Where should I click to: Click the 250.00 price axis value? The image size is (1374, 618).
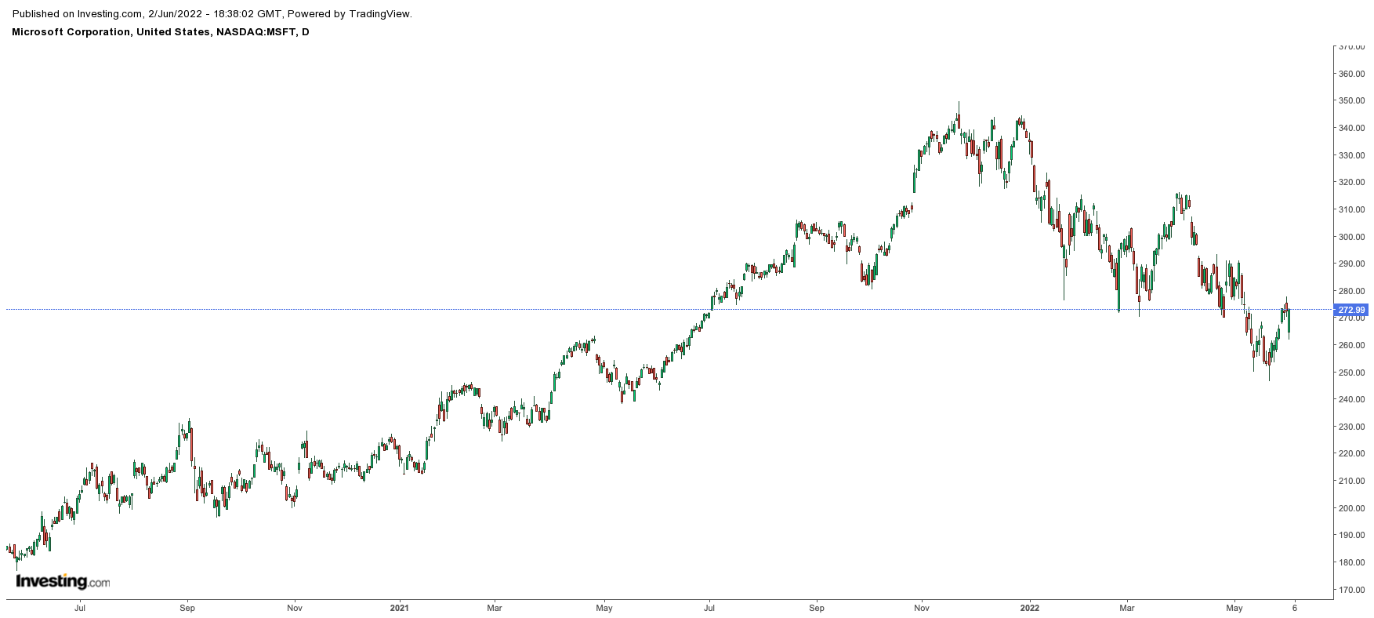pos(1352,373)
